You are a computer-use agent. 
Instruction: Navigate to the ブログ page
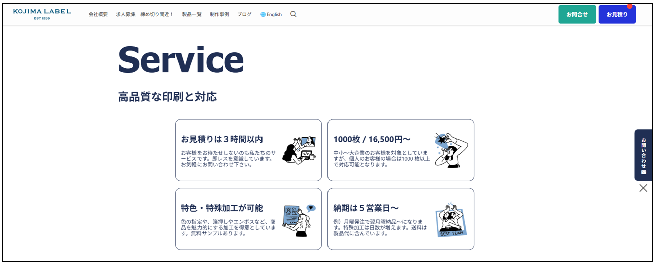coord(244,15)
